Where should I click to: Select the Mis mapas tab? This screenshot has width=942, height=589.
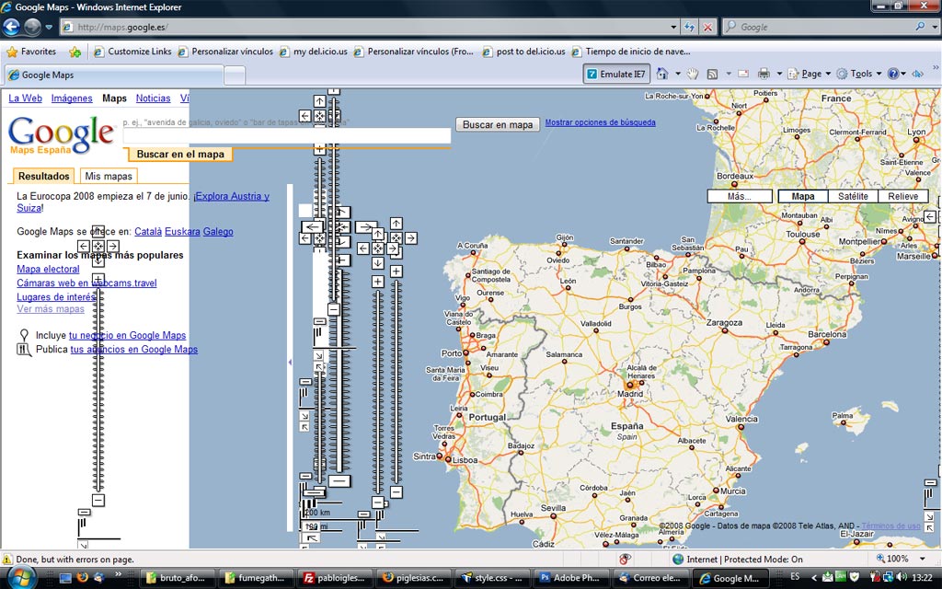109,176
